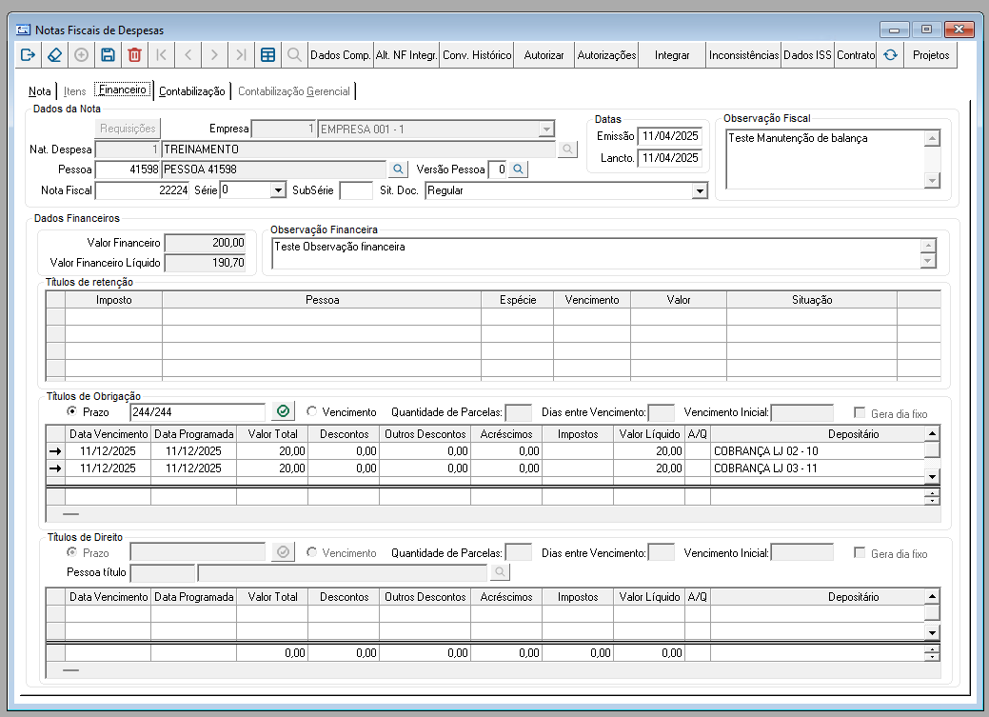Click the eraser clear icon
The width and height of the screenshot is (989, 717).
coord(55,55)
